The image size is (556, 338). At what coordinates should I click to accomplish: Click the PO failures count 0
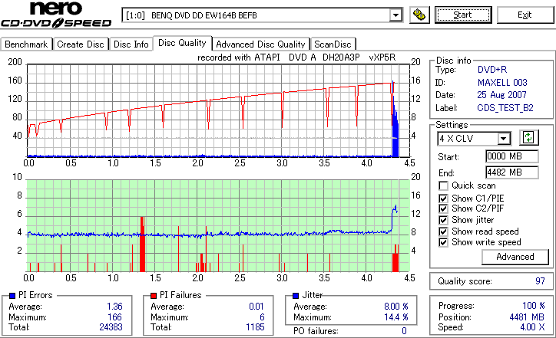[x=404, y=331]
